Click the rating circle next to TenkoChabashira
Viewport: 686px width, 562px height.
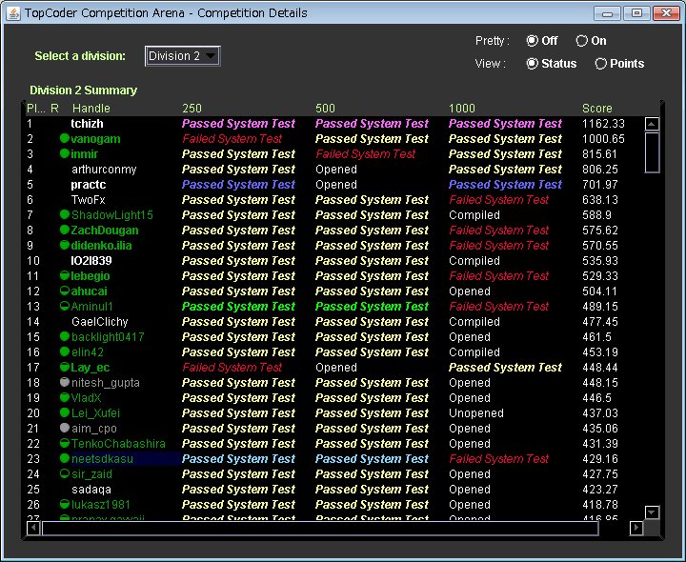[65, 443]
